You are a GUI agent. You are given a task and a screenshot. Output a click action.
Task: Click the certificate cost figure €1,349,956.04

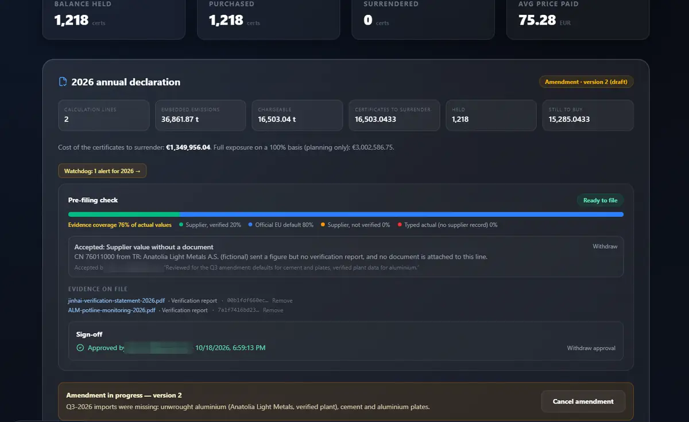pos(188,147)
